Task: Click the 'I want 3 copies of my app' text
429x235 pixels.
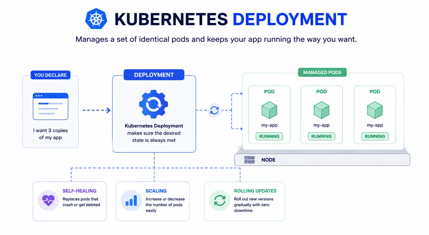Action: [50, 134]
